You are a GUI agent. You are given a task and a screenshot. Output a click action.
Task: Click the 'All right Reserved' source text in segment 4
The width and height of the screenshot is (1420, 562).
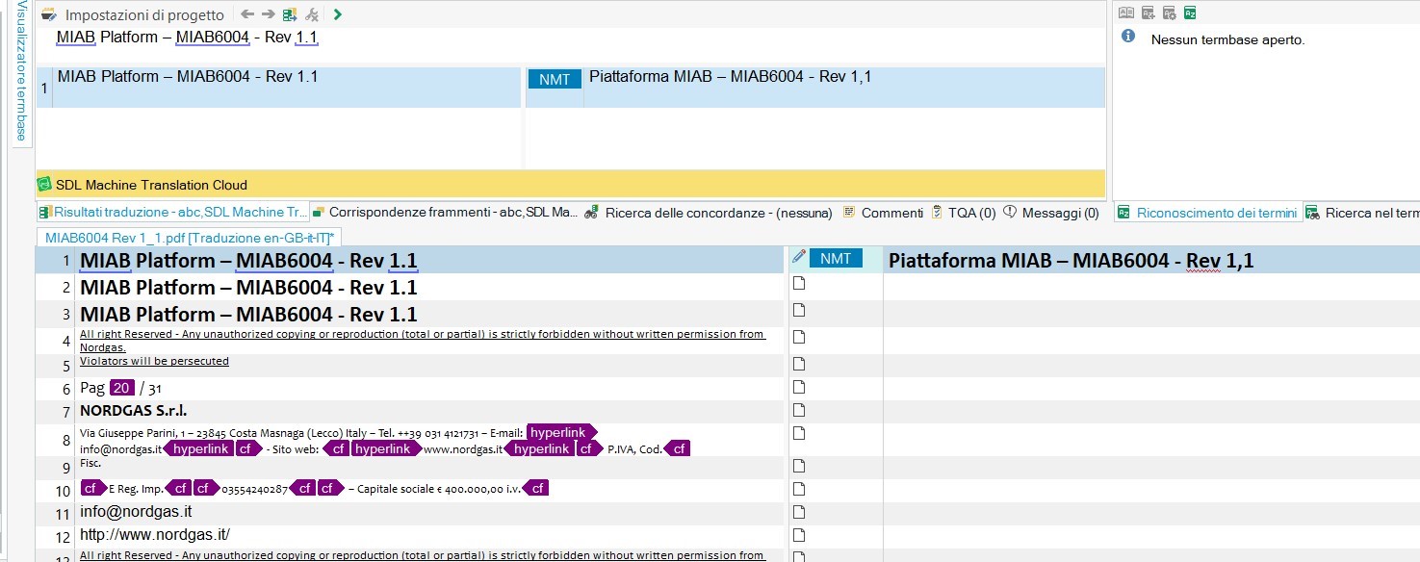423,341
